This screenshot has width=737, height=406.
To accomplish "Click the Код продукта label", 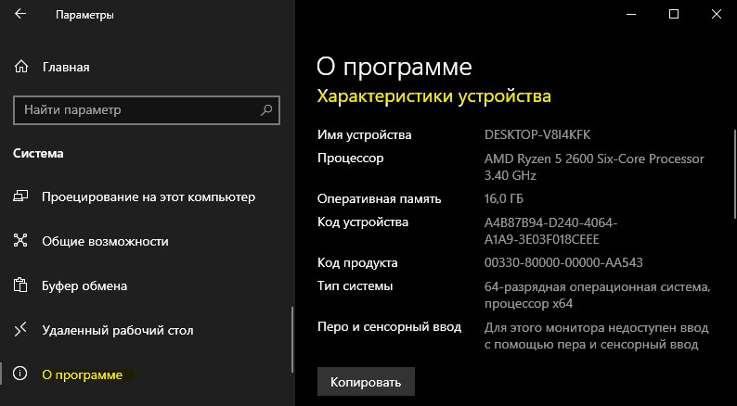I will [357, 263].
